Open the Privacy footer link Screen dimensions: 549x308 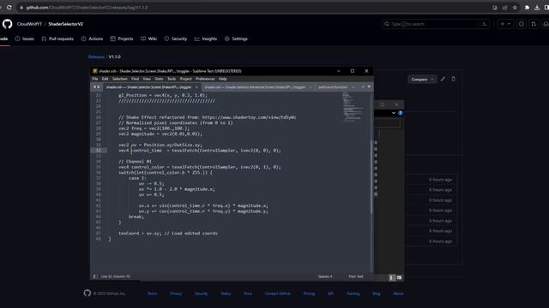(176, 293)
